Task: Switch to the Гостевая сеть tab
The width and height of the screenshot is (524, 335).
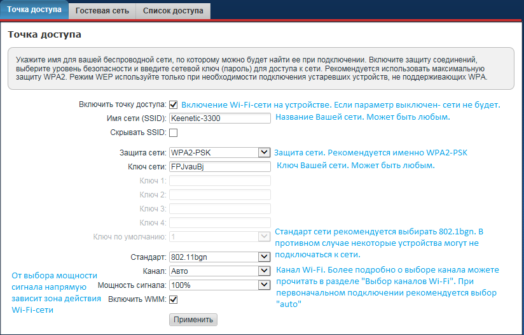Action: pyautogui.click(x=102, y=11)
